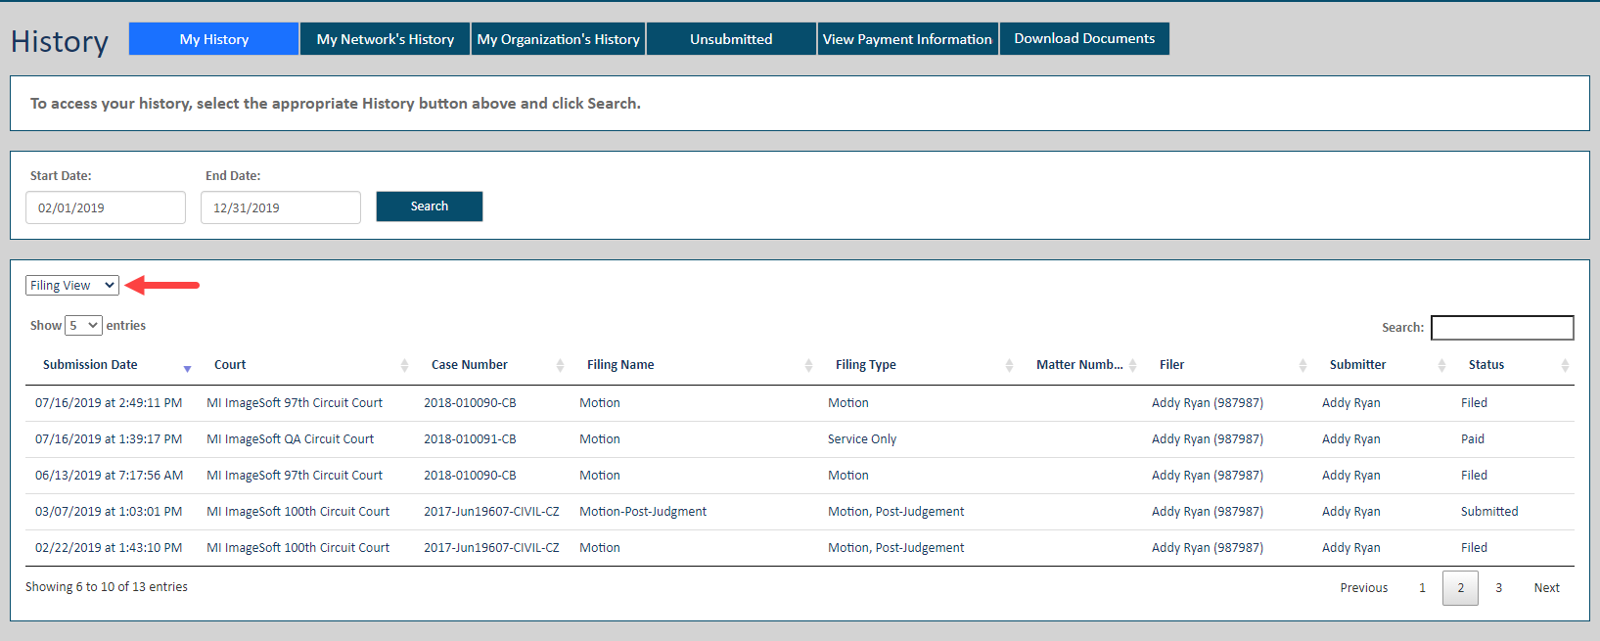Select the 02/22/2019 at 1:43:10 PM submission
Screen dimensions: 1600x641
[x=109, y=548]
